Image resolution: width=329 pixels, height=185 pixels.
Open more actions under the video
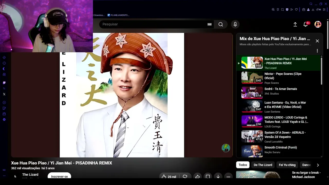(x=228, y=177)
